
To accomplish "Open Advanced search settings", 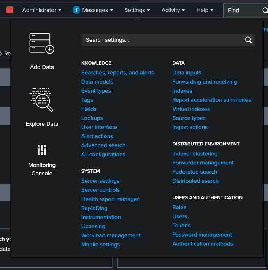I will coord(103,145).
